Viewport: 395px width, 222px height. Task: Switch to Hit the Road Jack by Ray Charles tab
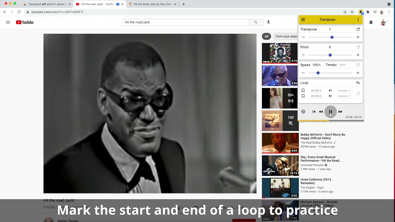pyautogui.click(x=152, y=4)
